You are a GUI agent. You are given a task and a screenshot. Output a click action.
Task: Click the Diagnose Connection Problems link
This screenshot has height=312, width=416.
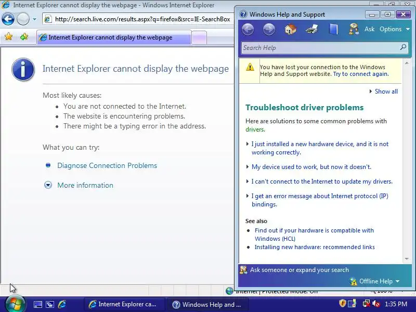point(107,165)
